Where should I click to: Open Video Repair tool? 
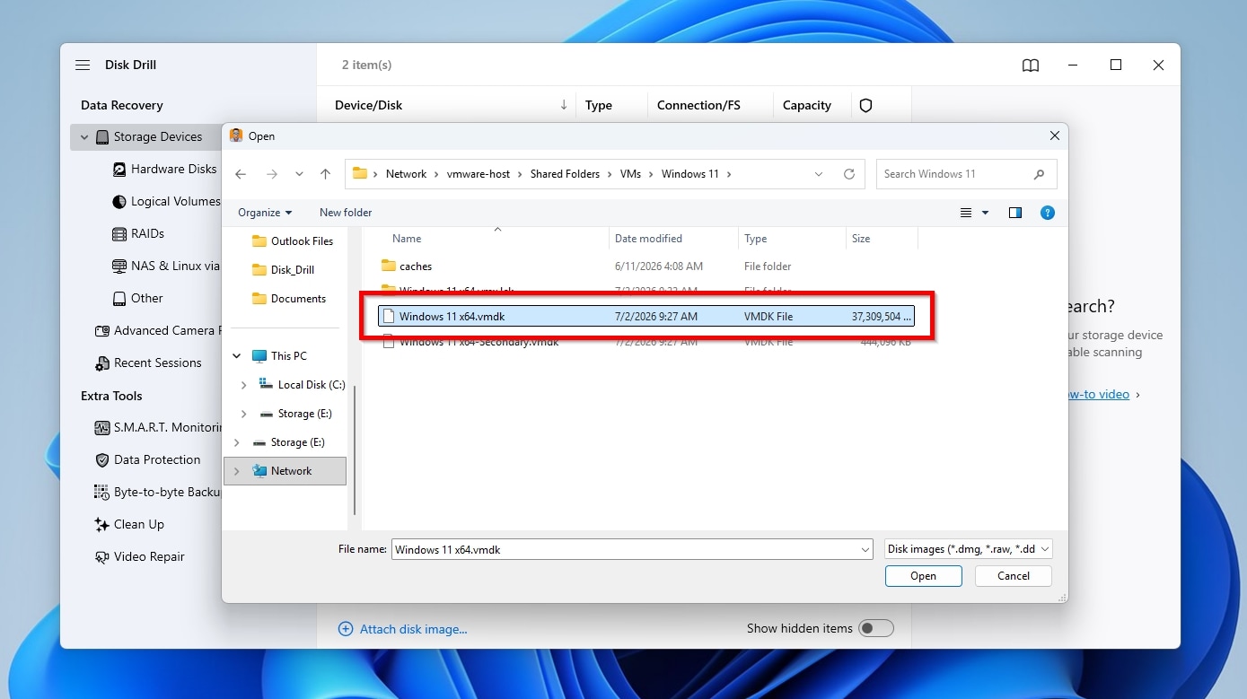point(140,556)
